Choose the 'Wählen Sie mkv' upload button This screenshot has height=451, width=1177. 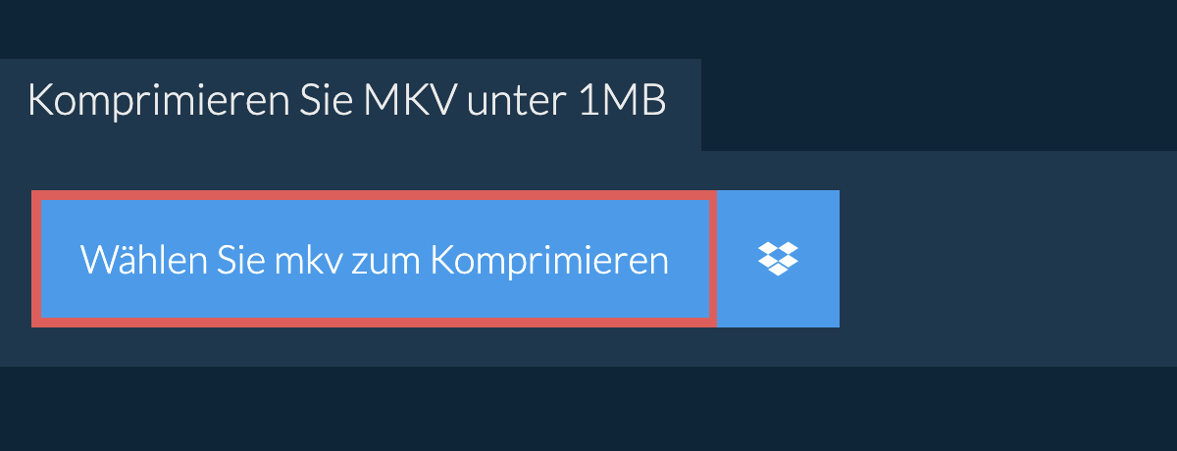click(x=375, y=259)
